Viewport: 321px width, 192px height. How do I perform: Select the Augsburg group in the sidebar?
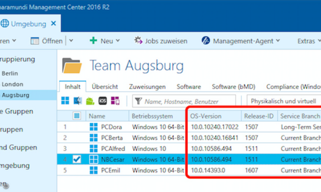point(16,95)
